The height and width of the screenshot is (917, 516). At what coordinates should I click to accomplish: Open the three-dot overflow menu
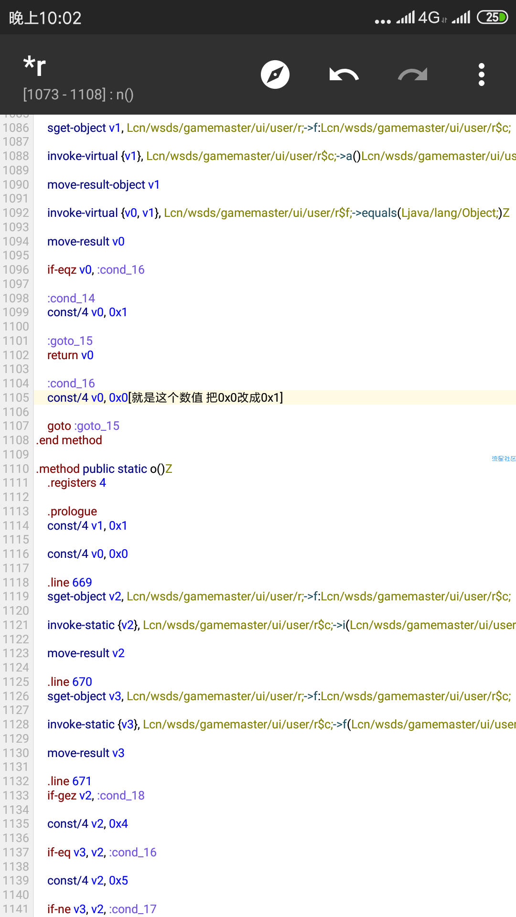[x=482, y=75]
